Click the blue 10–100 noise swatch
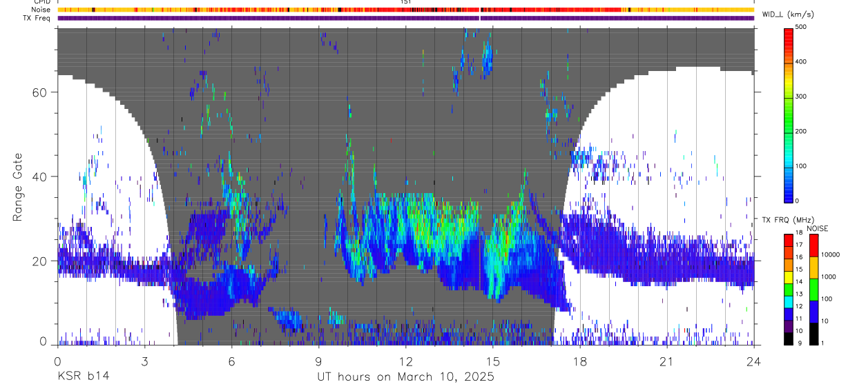Screen dimensions: 848x391 coord(813,311)
